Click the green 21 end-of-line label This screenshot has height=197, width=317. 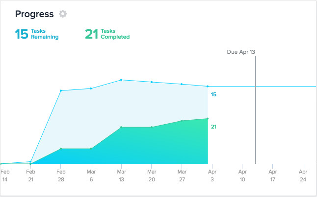click(213, 127)
